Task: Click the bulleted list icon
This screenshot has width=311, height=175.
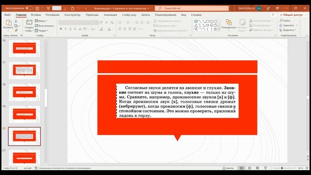Action: pos(120,22)
